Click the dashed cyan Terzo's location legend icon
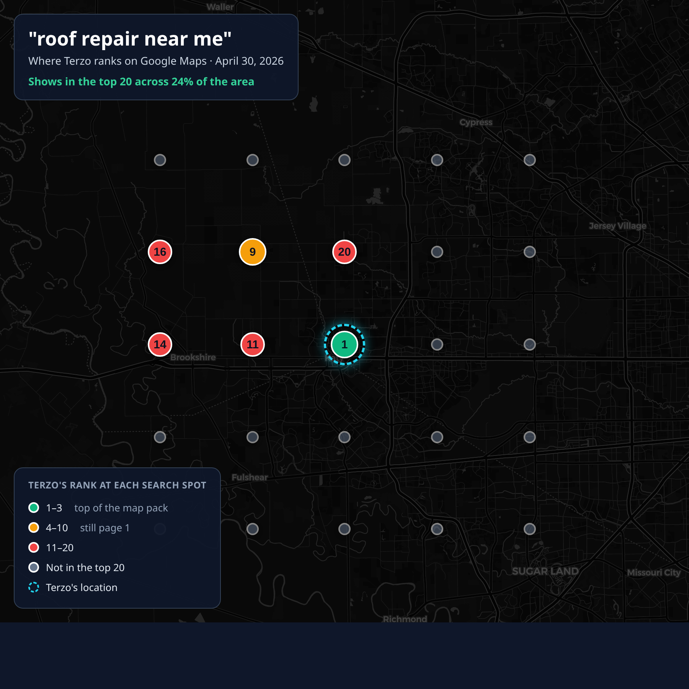Screen dimensions: 689x689 tap(34, 587)
